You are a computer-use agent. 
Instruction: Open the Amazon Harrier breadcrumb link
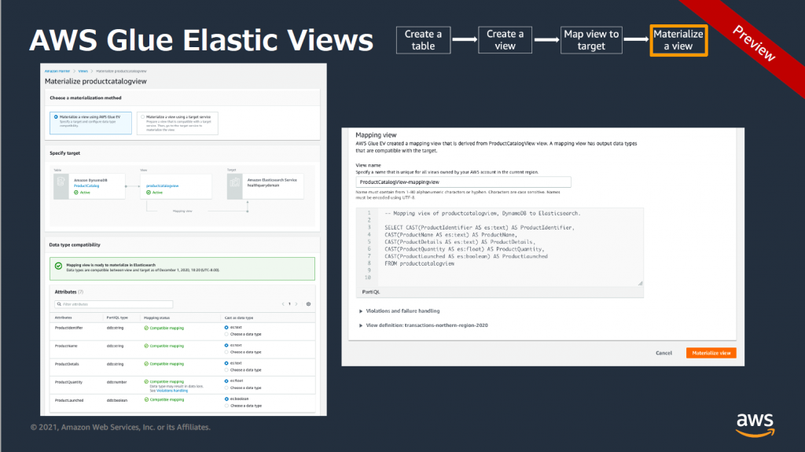(x=57, y=72)
